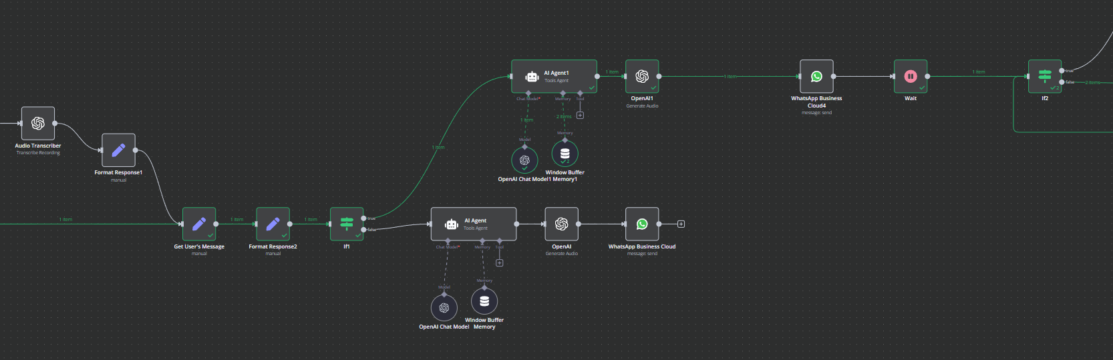
Task: Click the 'OpenAI Chat Model1' label
Action: 524,179
